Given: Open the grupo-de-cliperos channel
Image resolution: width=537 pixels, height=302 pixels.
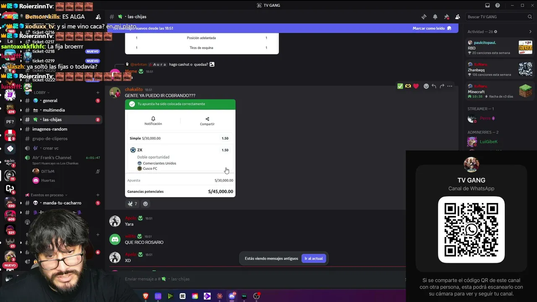Looking at the screenshot, I should [62, 138].
